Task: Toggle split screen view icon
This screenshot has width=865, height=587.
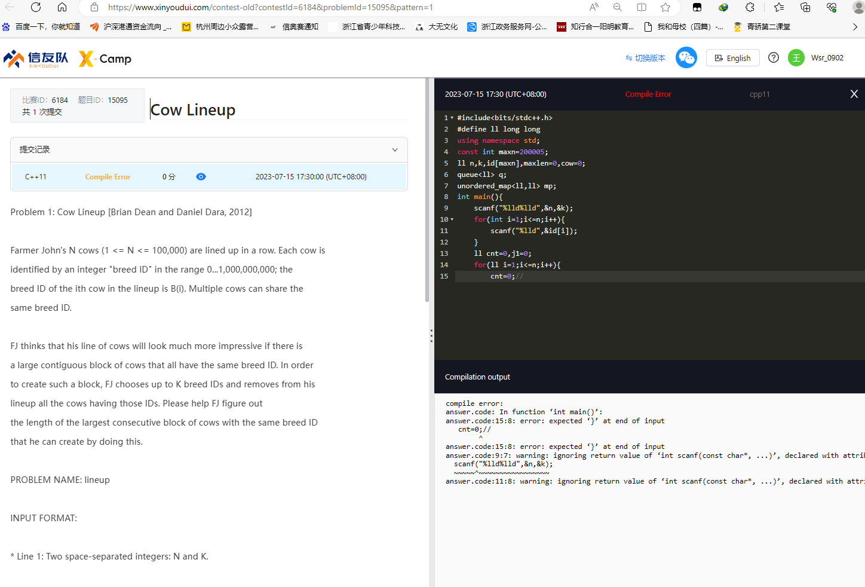Action: tap(642, 7)
